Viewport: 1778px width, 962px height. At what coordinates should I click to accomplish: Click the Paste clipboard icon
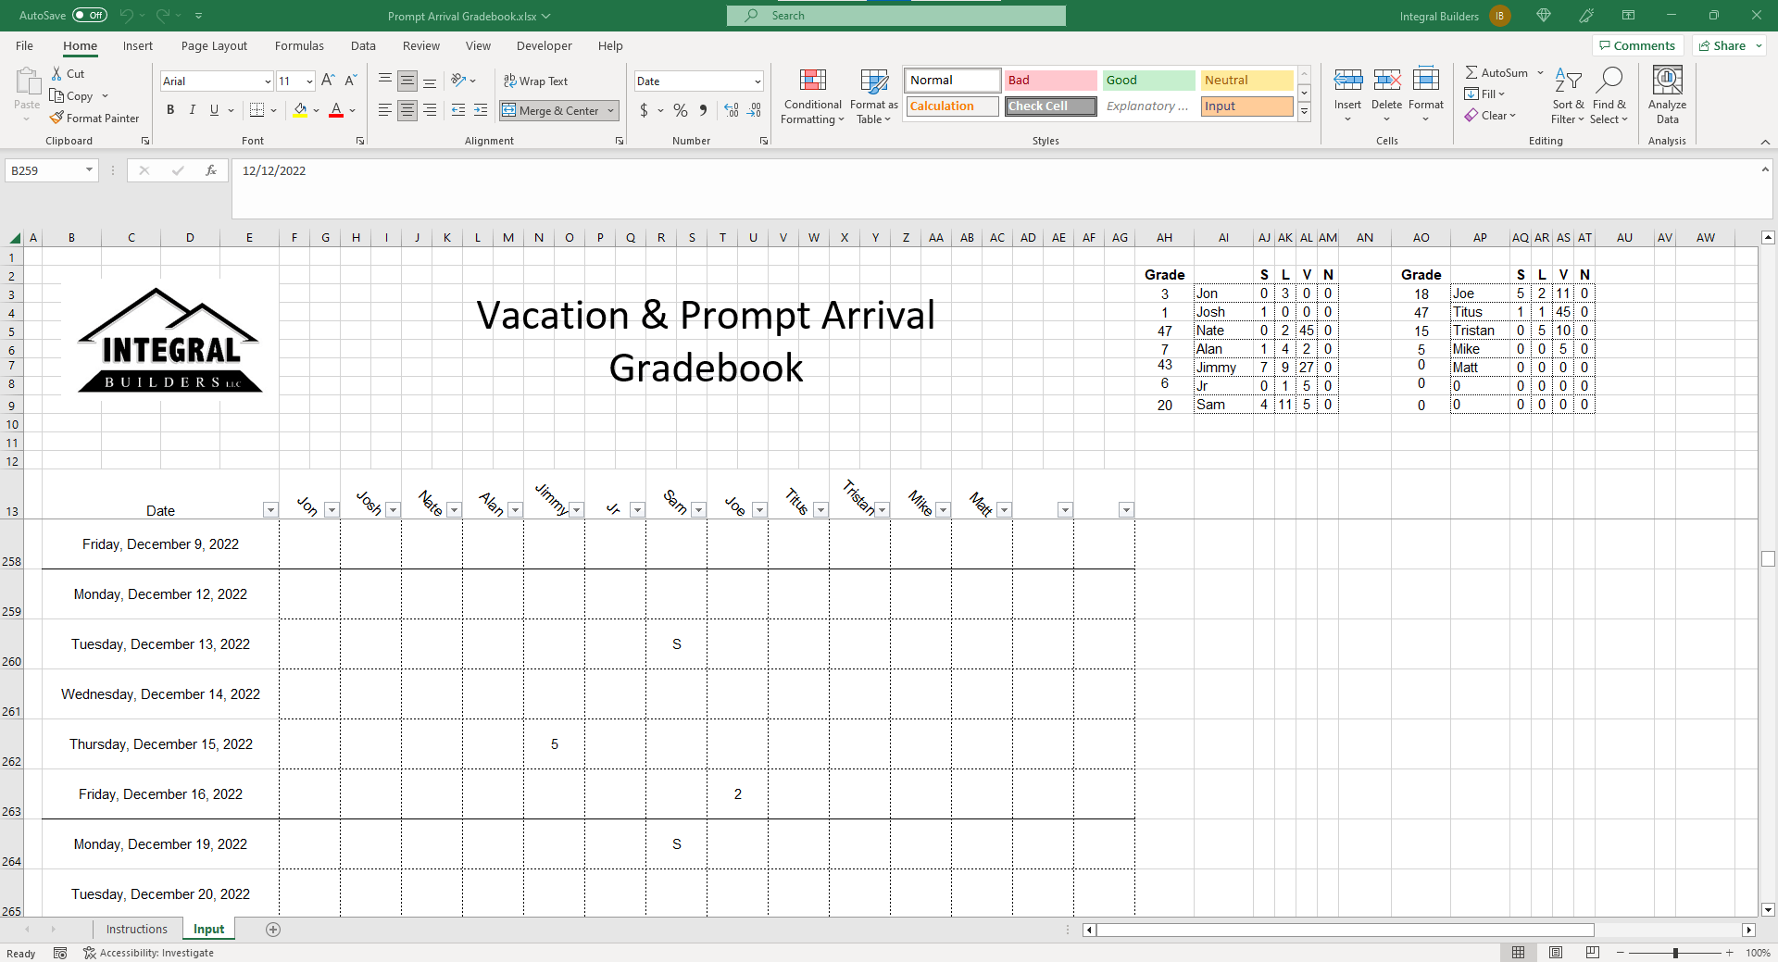click(27, 82)
